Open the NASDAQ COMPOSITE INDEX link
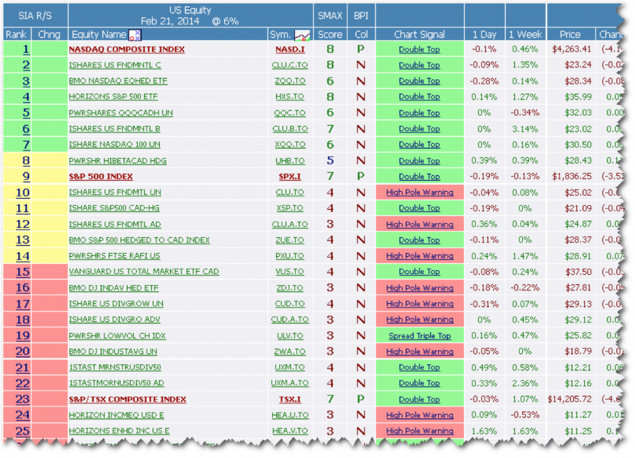The image size is (635, 458). tap(127, 49)
